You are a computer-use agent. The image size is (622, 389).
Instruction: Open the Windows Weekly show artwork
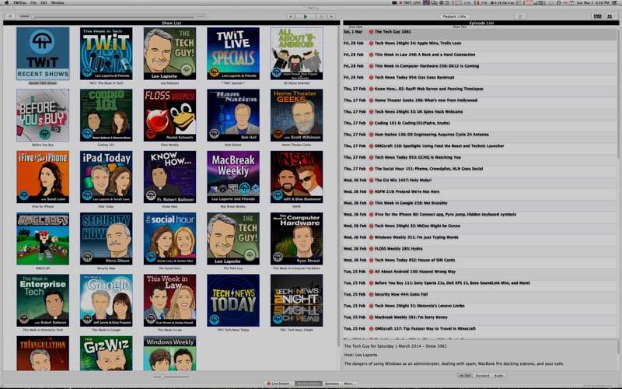point(169,353)
